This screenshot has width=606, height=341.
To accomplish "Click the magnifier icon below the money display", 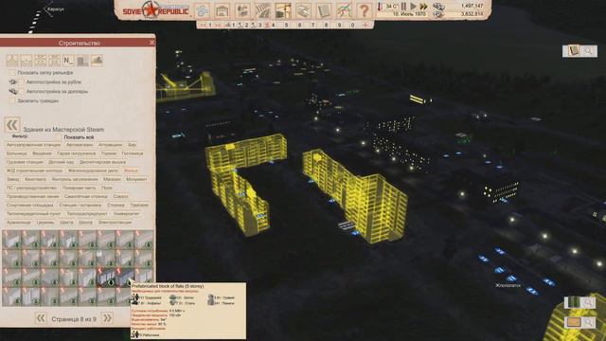I will (589, 50).
